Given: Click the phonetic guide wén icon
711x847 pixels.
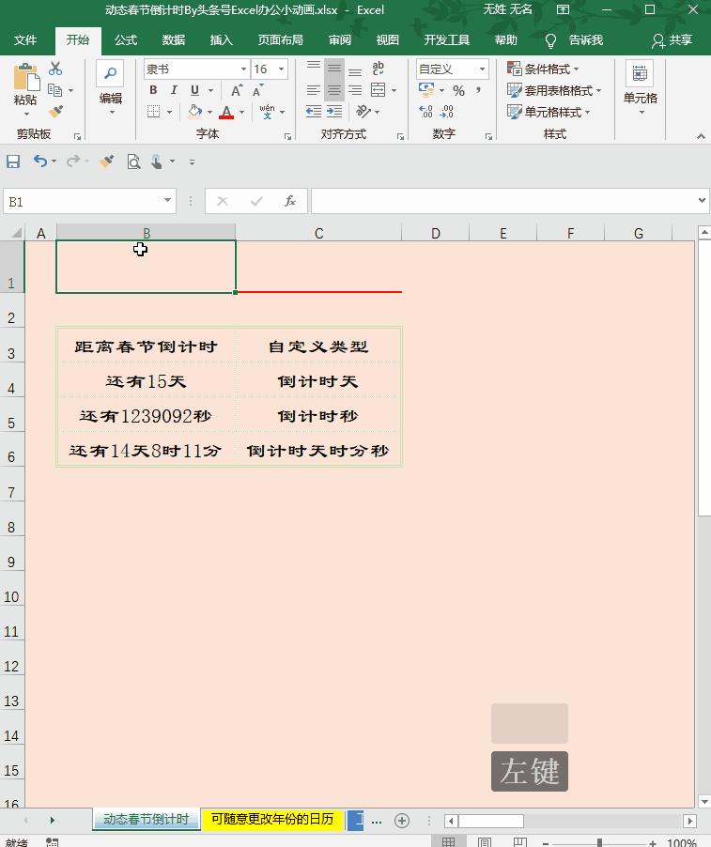Looking at the screenshot, I should [x=267, y=112].
